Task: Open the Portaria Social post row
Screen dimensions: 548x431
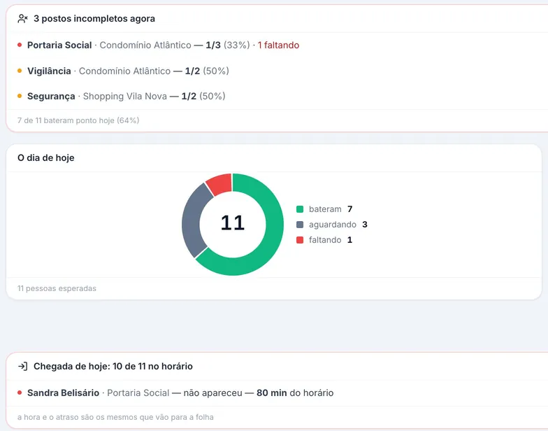Action: [277, 45]
